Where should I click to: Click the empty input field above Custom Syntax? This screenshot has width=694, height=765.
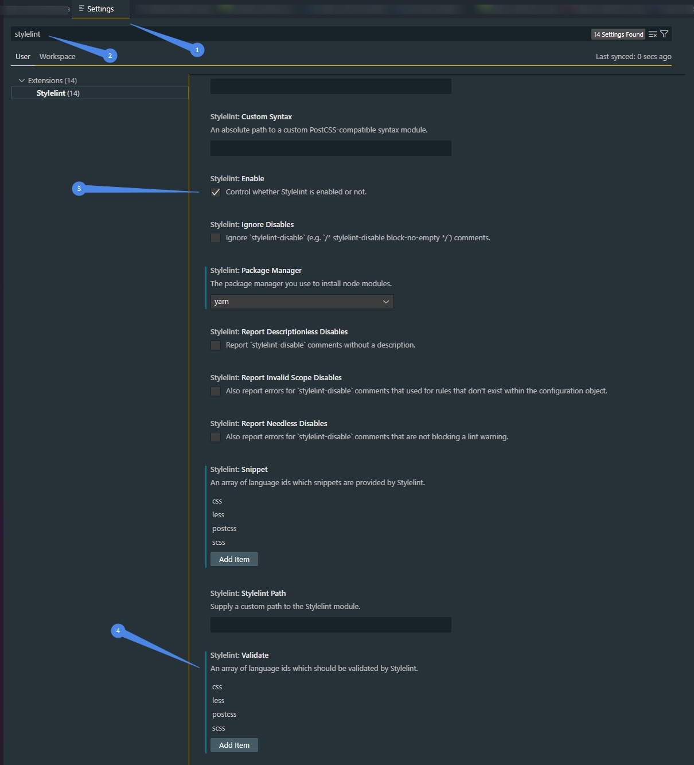331,86
